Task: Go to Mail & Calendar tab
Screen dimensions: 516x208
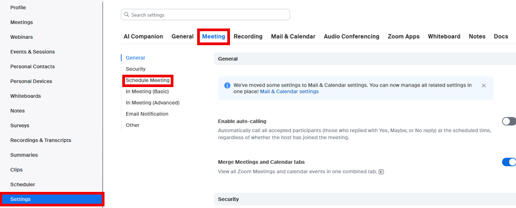Action: [293, 37]
